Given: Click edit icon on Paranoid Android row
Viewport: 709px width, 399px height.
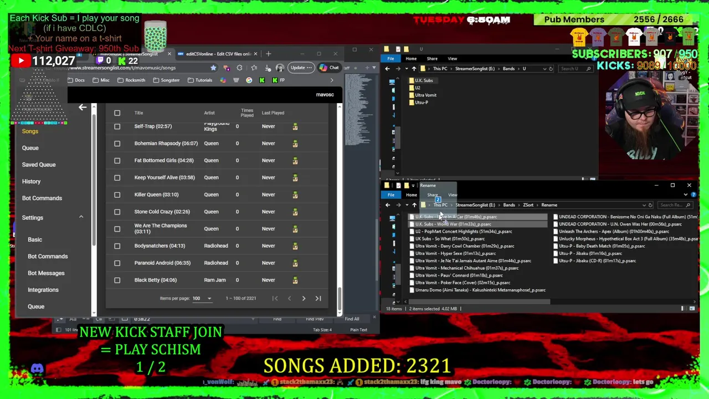Looking at the screenshot, I should click(x=295, y=263).
